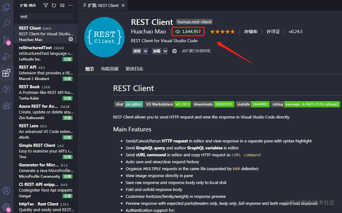342x213 pixels.
Task: Open the Extensions view icon
Action: (6, 73)
